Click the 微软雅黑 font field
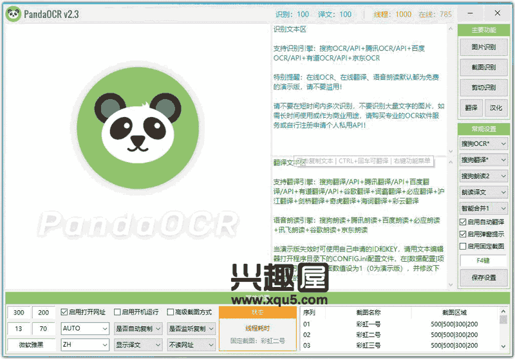Viewport: 515px width, 359px height. point(31,345)
